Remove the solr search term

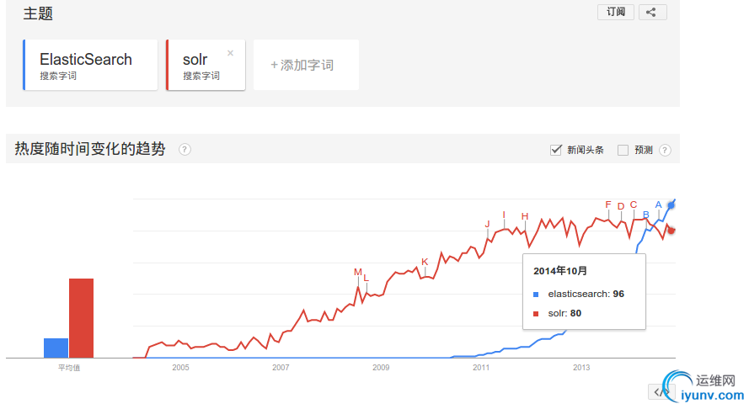pos(230,53)
